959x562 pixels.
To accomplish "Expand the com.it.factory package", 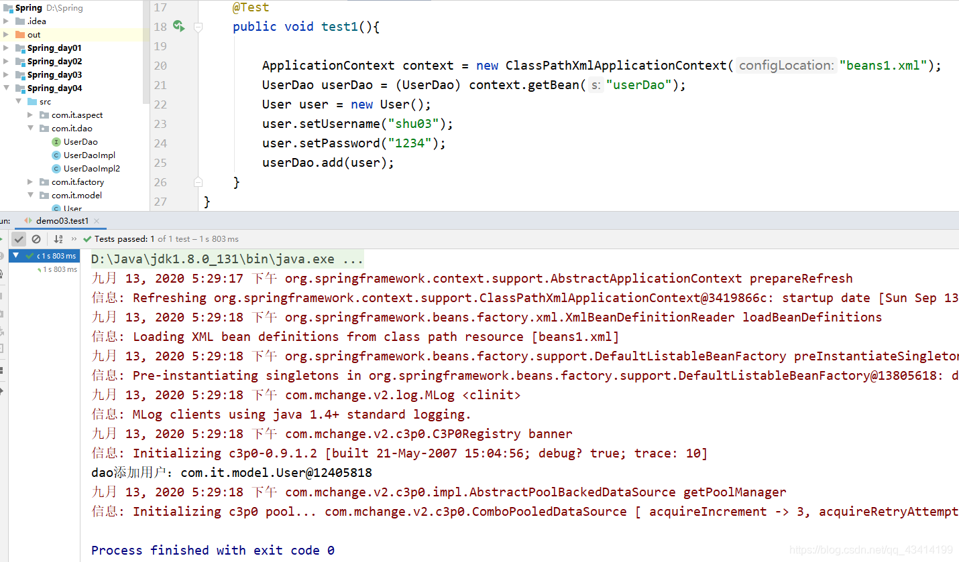I will (30, 182).
